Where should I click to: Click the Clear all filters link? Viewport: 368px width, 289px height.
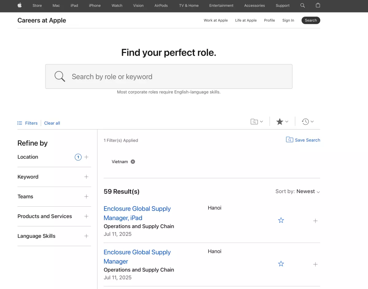[52, 123]
